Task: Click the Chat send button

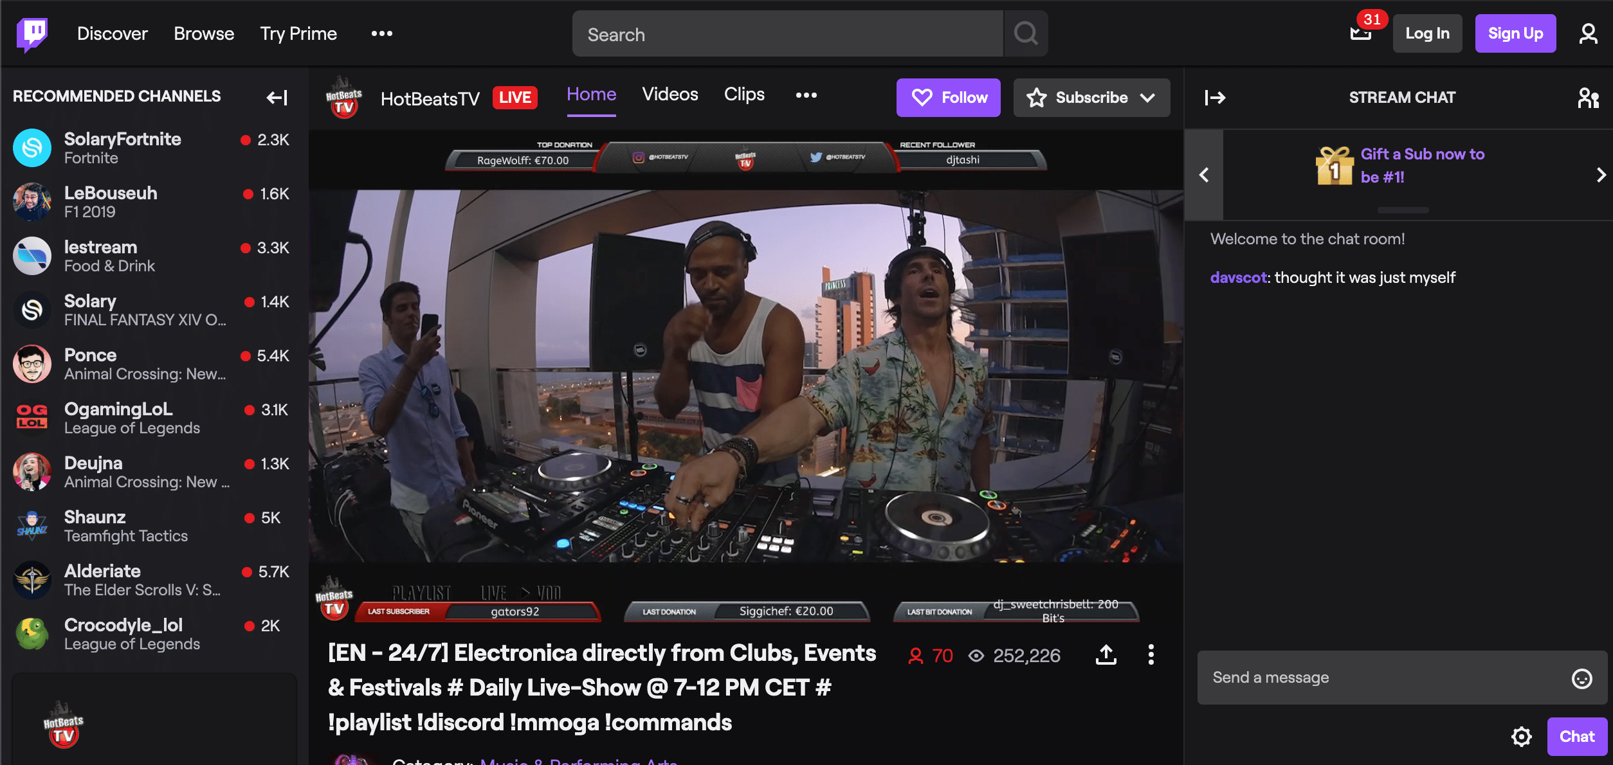Action: 1577,737
